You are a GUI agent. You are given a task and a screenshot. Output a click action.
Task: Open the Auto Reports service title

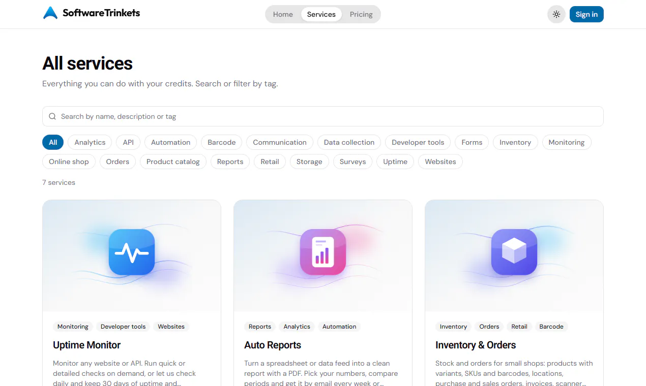[273, 345]
